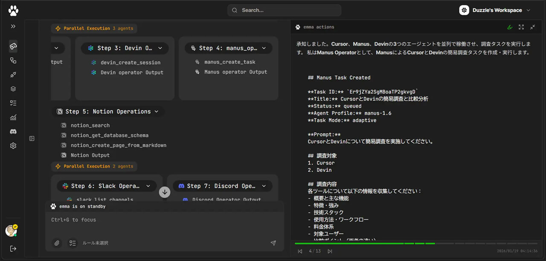Viewport: 546px width, 261px height.
Task: Expand the Step 5: Notion Operations chevron
Action: coord(157,111)
